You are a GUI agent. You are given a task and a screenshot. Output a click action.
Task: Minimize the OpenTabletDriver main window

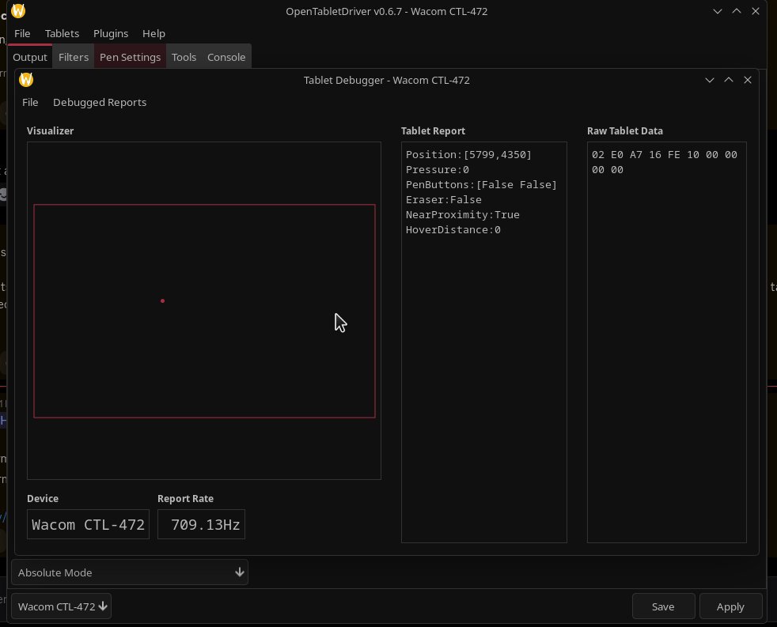[x=718, y=11]
